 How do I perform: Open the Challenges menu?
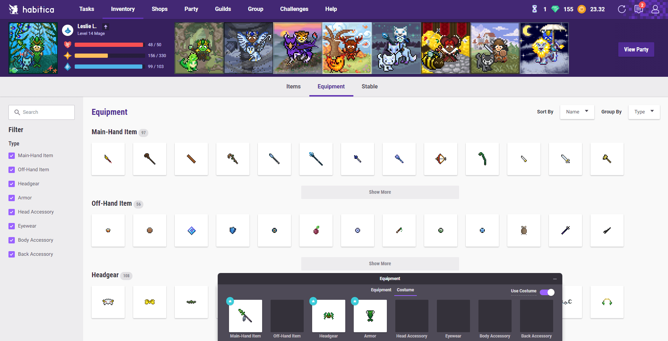pos(294,9)
